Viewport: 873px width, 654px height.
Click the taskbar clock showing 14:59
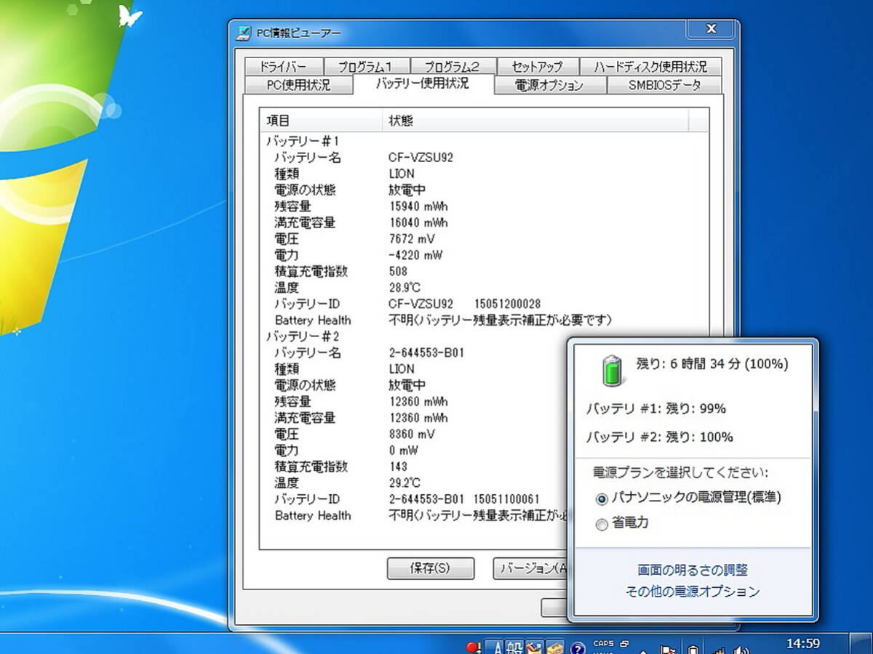click(803, 644)
